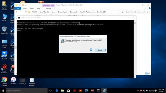Open Task View on the taskbar
The image size is (166, 93).
[51, 91]
